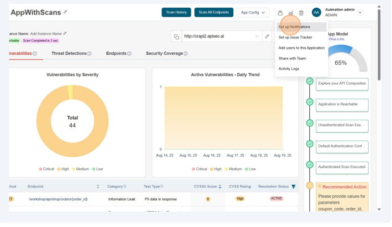392x227 pixels.
Task: Click the Scan All Endpoints button
Action: click(x=214, y=13)
